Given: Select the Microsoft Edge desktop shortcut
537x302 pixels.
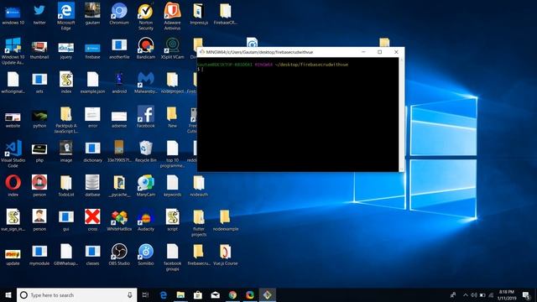Looking at the screenshot, I should (x=65, y=16).
